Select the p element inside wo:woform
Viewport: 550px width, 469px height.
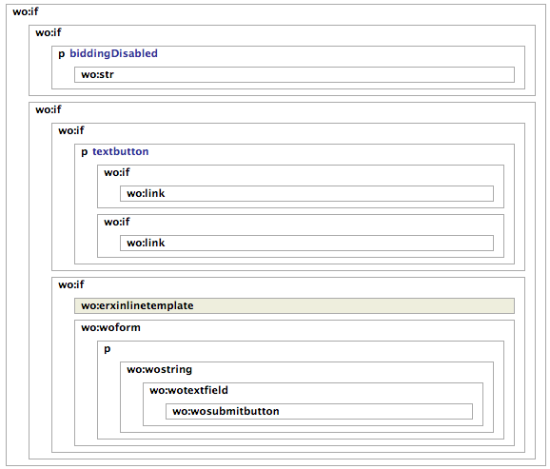point(107,349)
